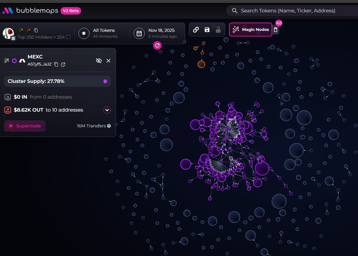Click the $8.62K OUT outgoing arrow icon
This screenshot has width=358, height=256.
coord(7,110)
